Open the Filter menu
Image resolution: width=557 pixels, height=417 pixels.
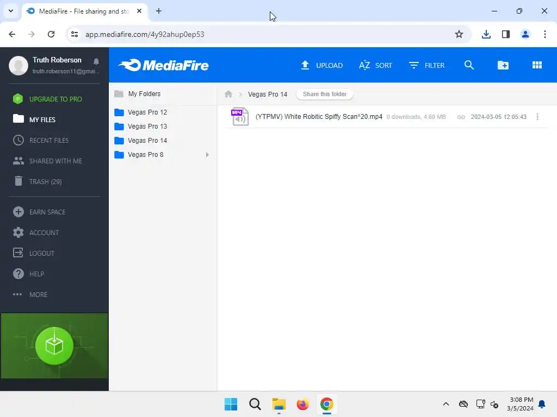426,65
